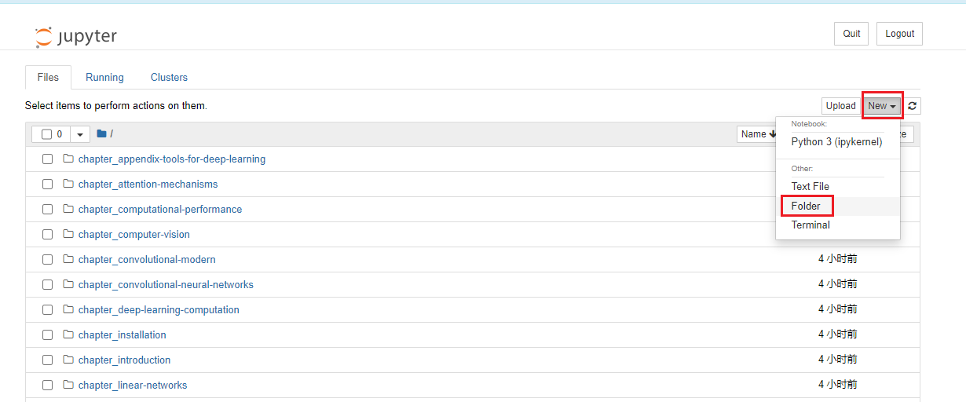Click folder icon beside chapter_installation
This screenshot has height=402, width=966.
68,334
